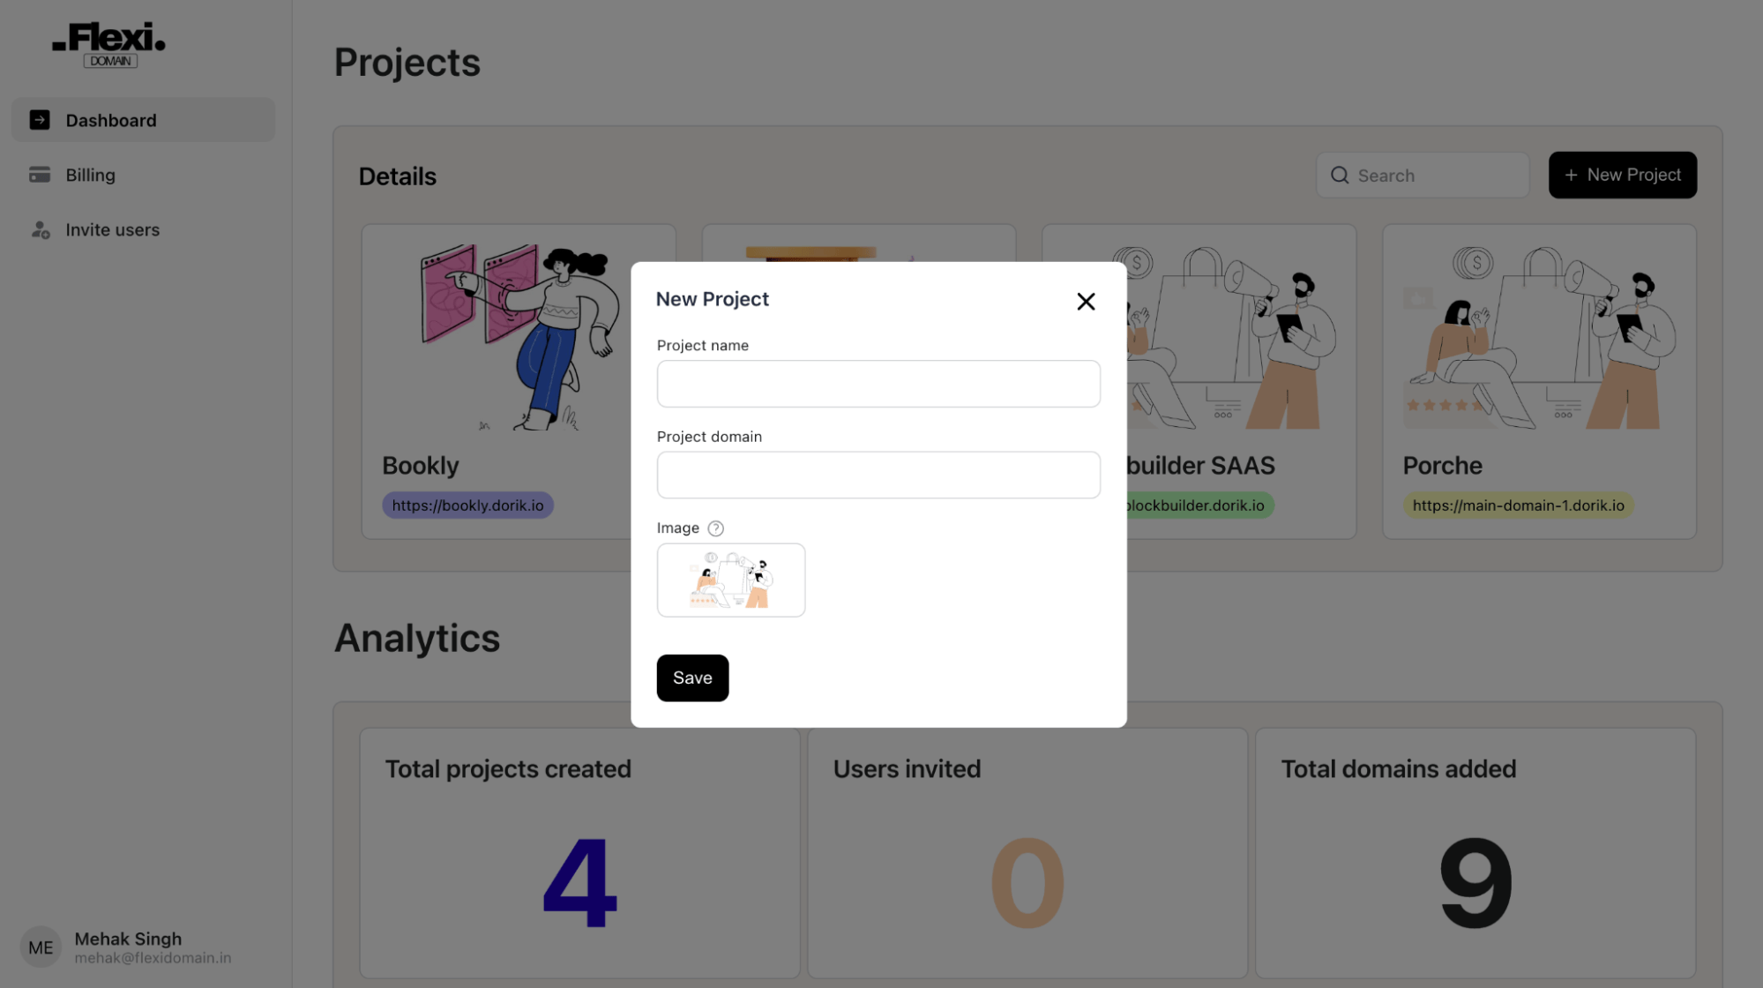Click the Dashboard sidebar icon
This screenshot has height=988, width=1763.
tap(40, 120)
